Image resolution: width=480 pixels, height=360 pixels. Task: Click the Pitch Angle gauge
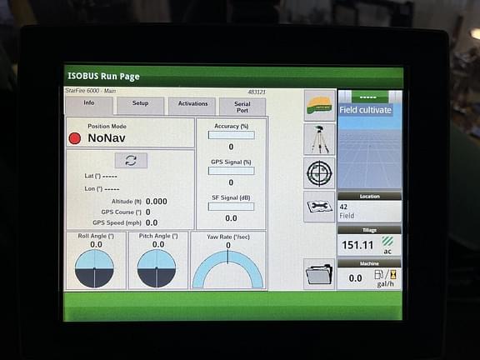[x=157, y=268]
